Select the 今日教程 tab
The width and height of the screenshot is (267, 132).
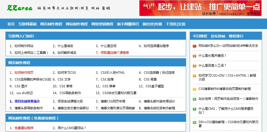(x=200, y=36)
